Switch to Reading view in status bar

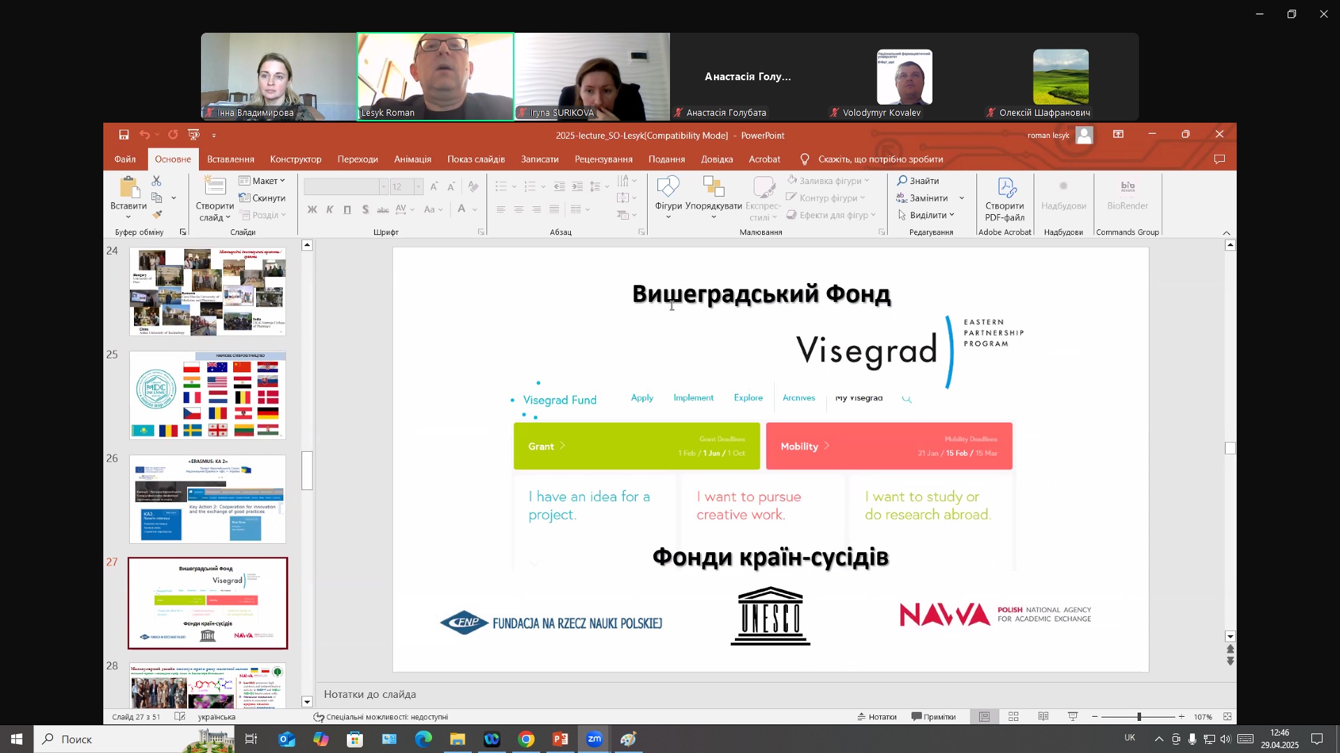(1043, 717)
